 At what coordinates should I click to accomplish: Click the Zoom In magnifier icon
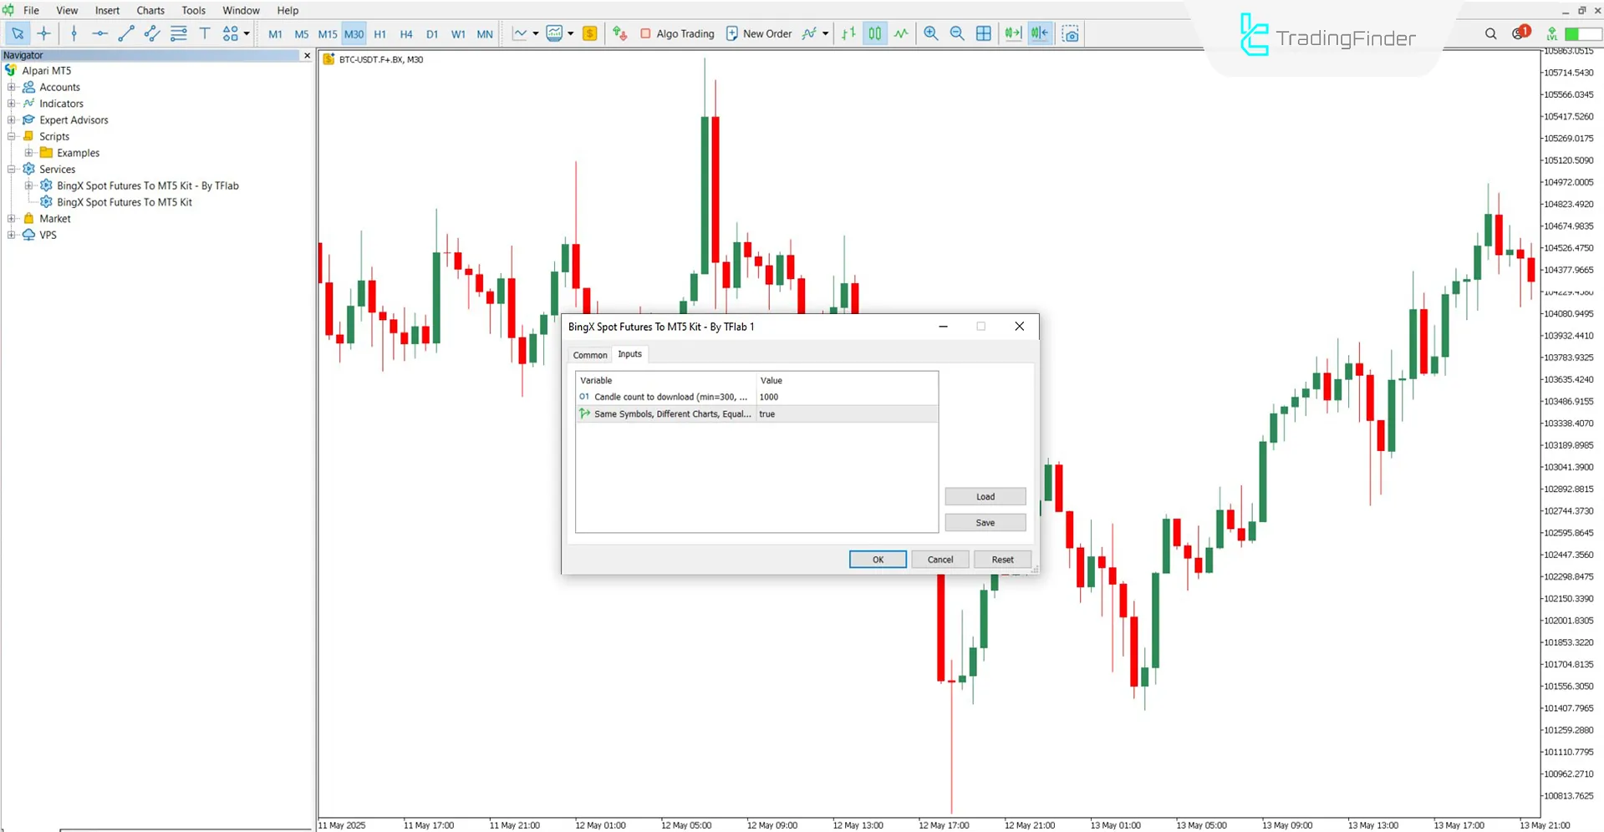tap(930, 33)
